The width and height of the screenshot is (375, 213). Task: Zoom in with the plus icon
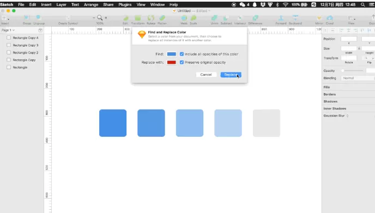(106, 17)
